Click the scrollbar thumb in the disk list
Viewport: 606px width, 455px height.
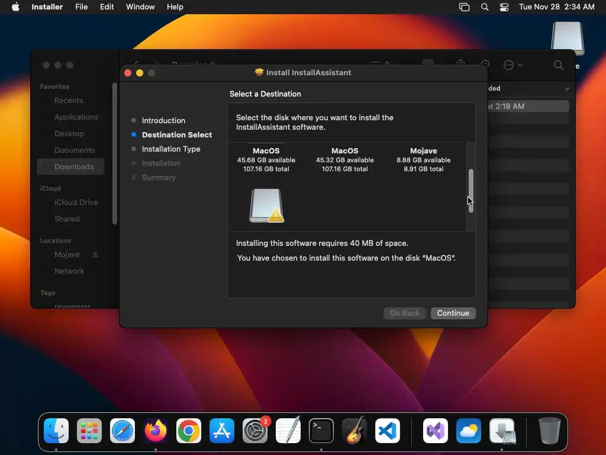[x=470, y=190]
